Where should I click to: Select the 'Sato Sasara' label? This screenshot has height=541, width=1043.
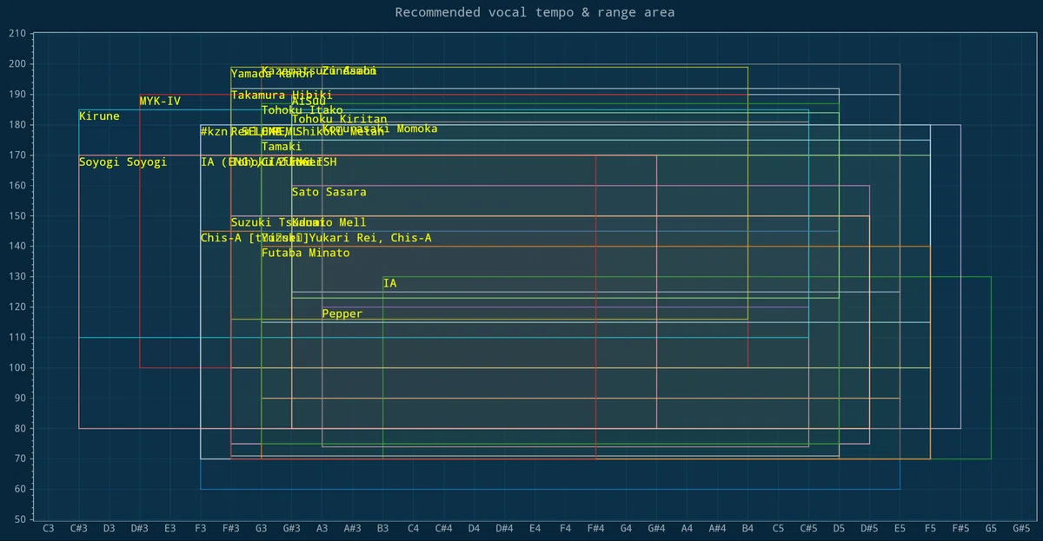point(329,192)
